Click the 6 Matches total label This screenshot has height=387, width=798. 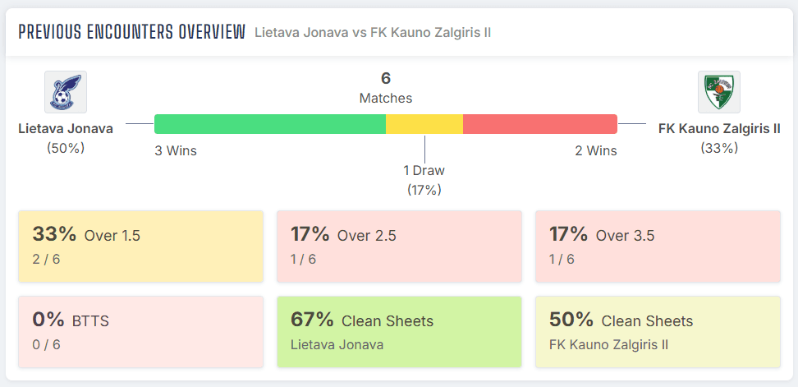coord(386,88)
